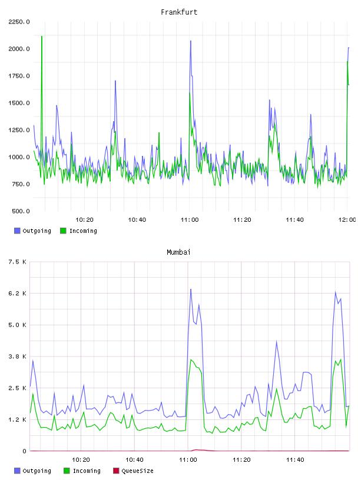Image resolution: width=358 pixels, height=480 pixels.
Task: Click the red QueueSize swatch in Mumbai legend
Action: coord(116,471)
